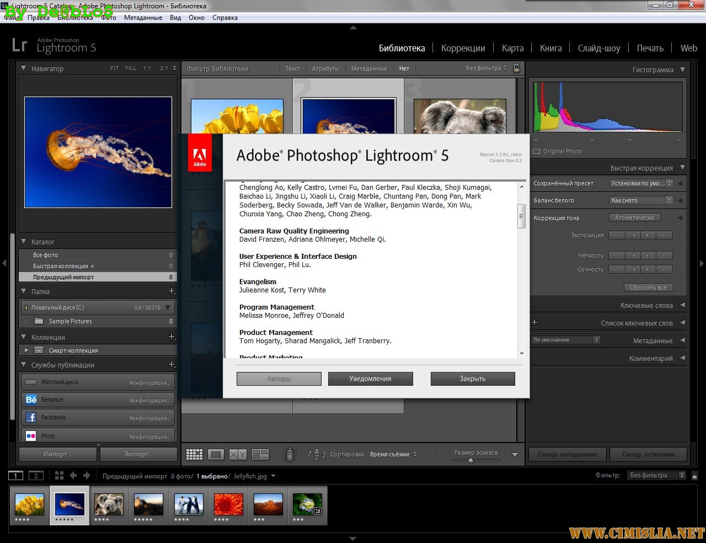The height and width of the screenshot is (543, 706).
Task: Switch to loupe view in toolbar
Action: pyautogui.click(x=216, y=454)
